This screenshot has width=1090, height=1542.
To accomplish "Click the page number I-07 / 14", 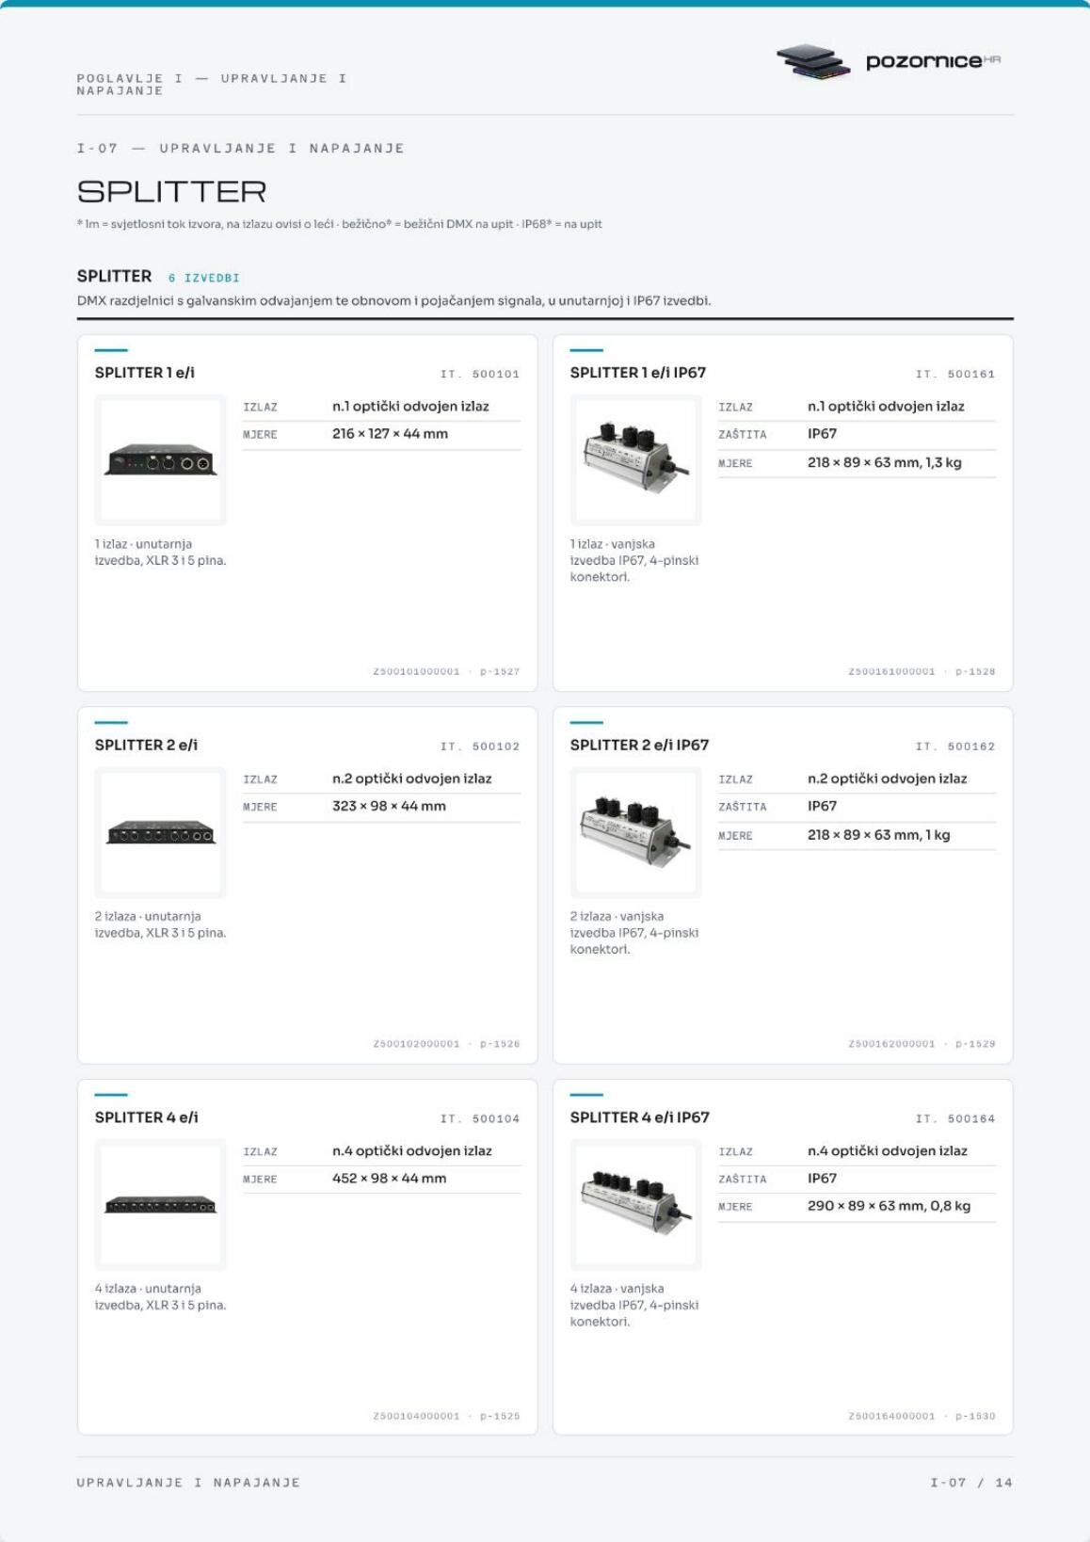I will tap(971, 1483).
